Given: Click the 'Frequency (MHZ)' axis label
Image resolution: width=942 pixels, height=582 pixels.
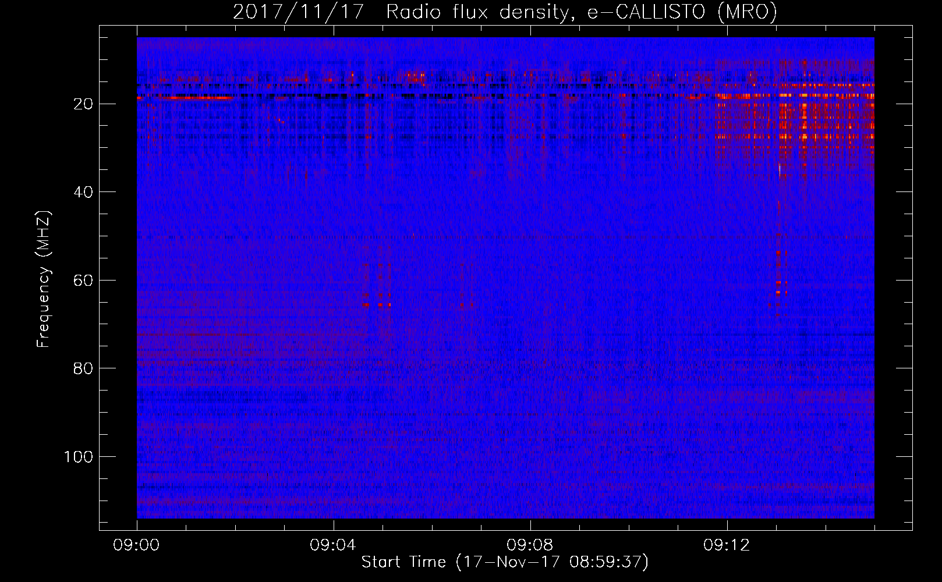Looking at the screenshot, I should 44,279.
